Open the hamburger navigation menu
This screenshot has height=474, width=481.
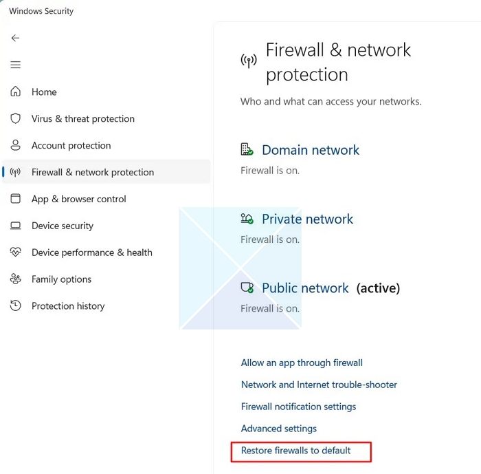(15, 65)
